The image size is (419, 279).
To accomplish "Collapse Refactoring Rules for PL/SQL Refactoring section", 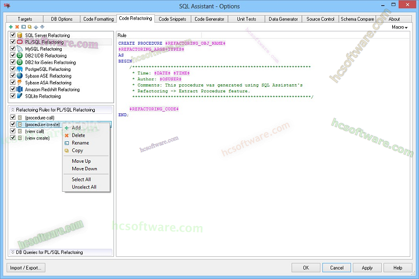I will (13, 110).
